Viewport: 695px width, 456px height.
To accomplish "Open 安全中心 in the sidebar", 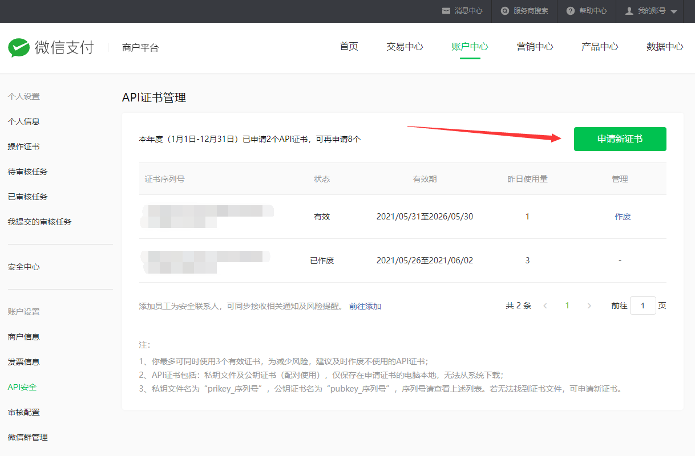I will pyautogui.click(x=23, y=267).
